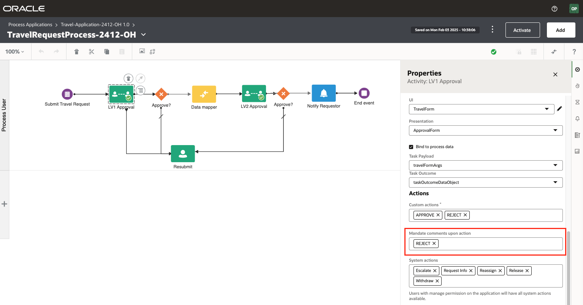The image size is (583, 305).
Task: Select the Data mapper activity icon
Action: click(204, 94)
